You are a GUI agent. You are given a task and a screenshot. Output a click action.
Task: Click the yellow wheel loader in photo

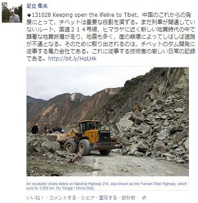(87, 138)
